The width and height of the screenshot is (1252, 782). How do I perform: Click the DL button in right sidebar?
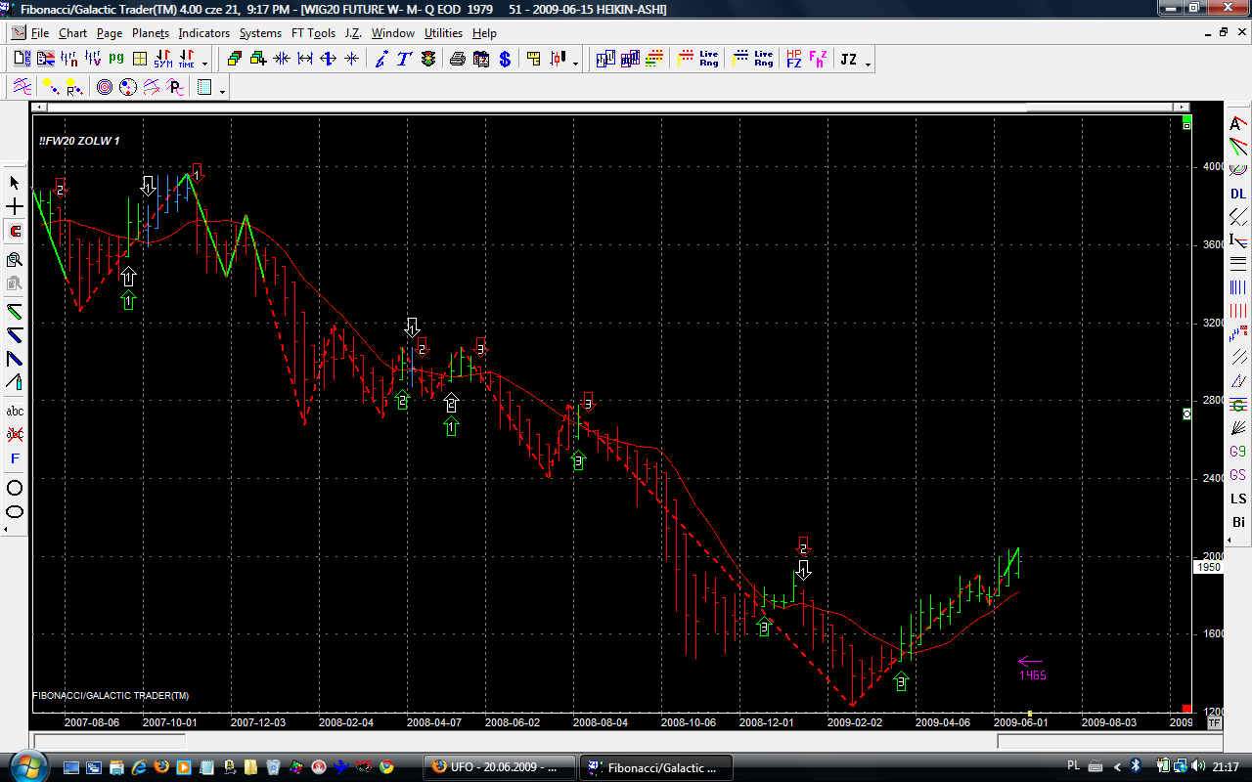click(1238, 194)
